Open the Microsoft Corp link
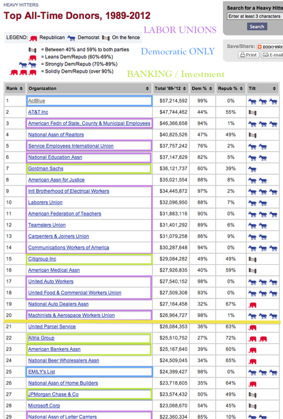This screenshot has height=419, width=283. [44, 406]
